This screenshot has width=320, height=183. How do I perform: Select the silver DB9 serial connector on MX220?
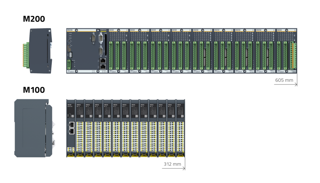(101, 38)
